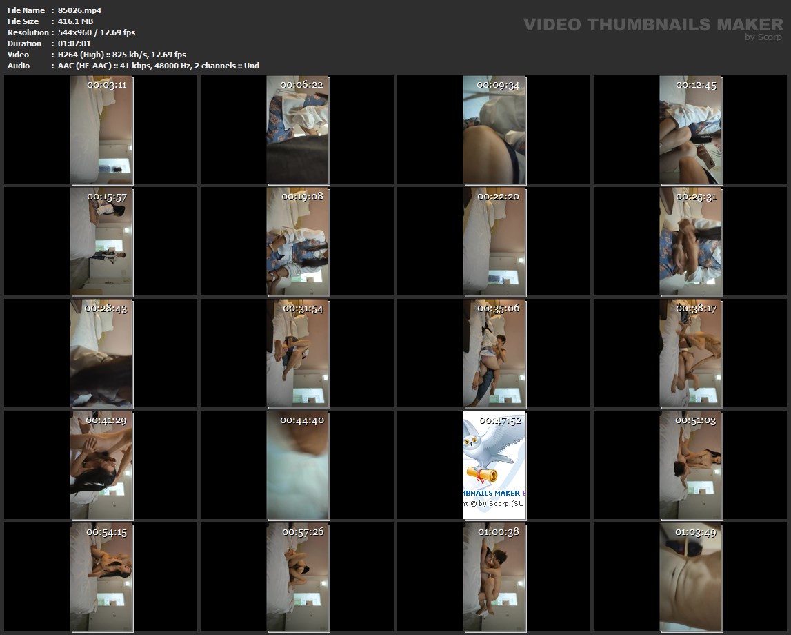Screen dimensions: 791x635
Task: Select the 00:19:08 timestamp overlay
Action: tap(302, 197)
